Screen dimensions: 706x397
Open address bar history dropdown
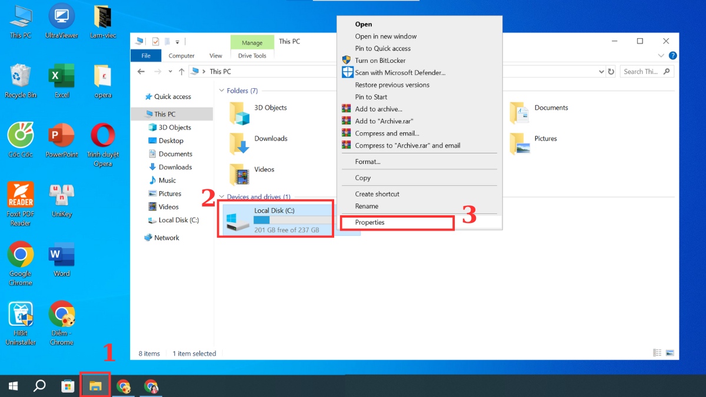pos(601,72)
